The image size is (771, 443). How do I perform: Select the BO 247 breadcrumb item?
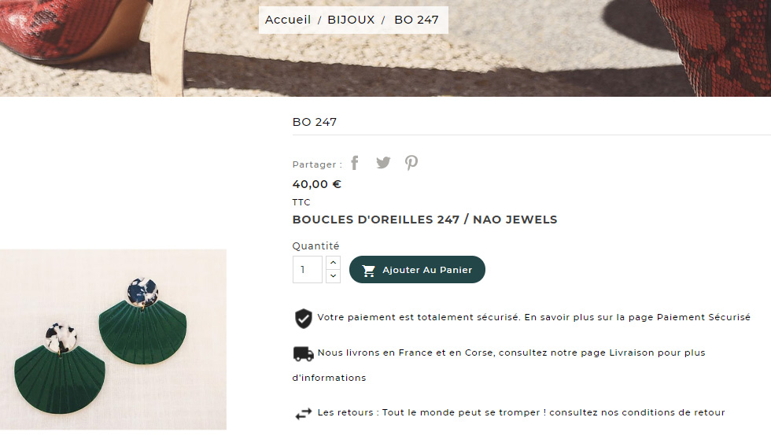[416, 20]
